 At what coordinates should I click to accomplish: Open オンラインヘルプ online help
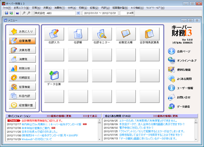point(182,60)
